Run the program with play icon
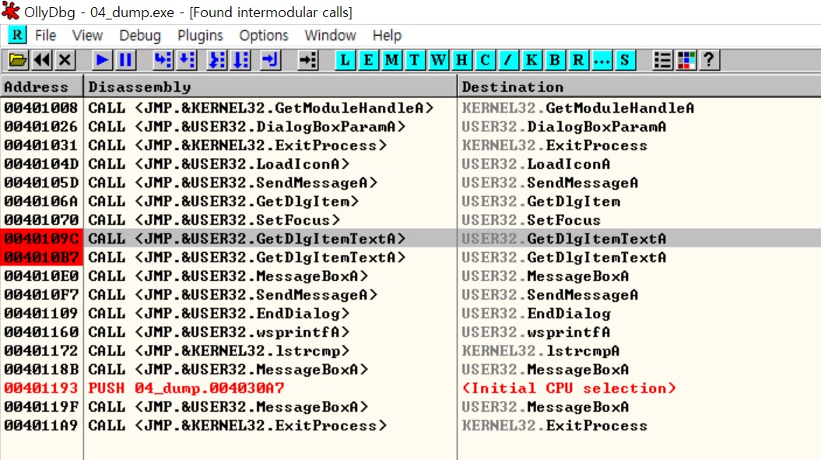Image resolution: width=821 pixels, height=460 pixels. pyautogui.click(x=102, y=60)
